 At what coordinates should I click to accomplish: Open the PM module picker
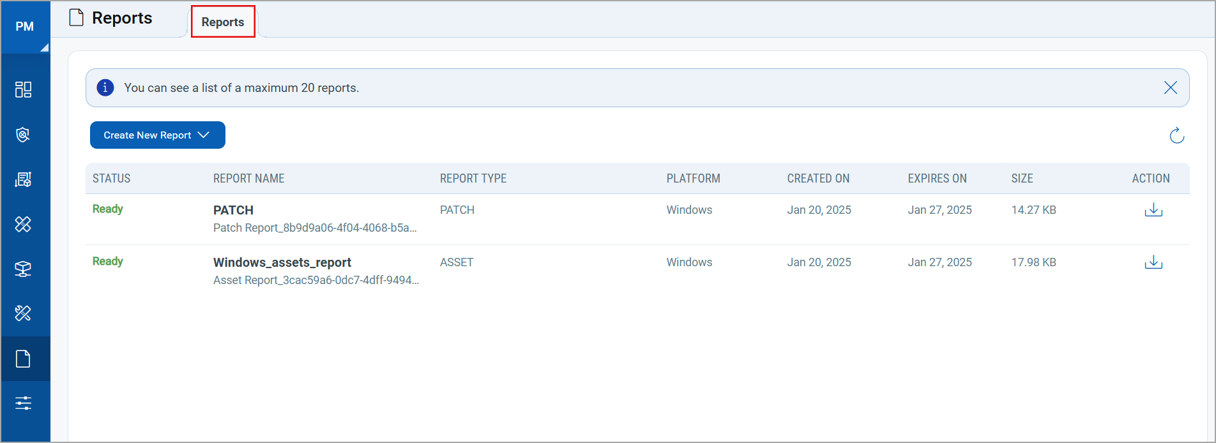click(x=25, y=27)
